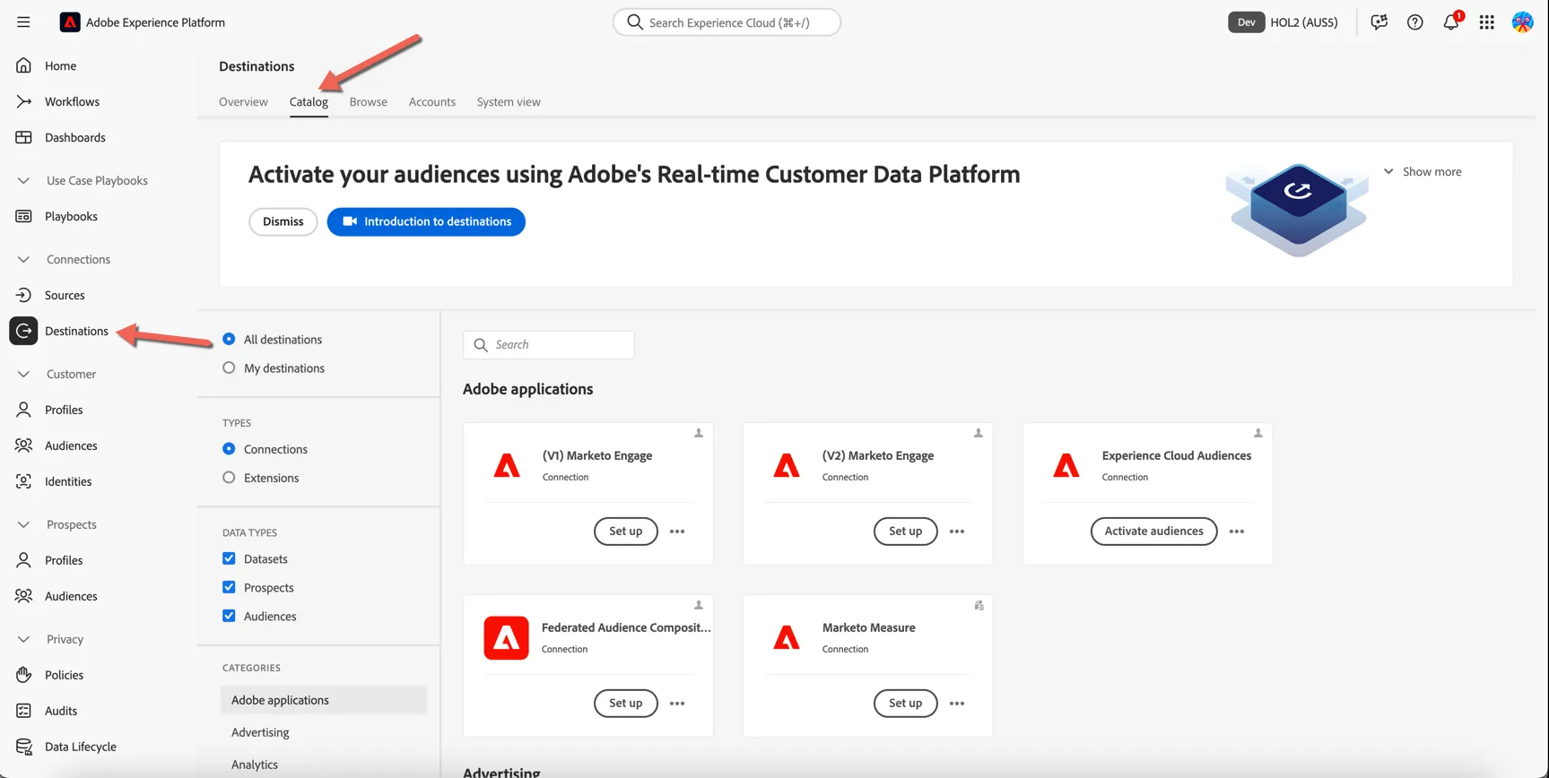Open the feedback chat icon
The image size is (1549, 778).
1379,22
